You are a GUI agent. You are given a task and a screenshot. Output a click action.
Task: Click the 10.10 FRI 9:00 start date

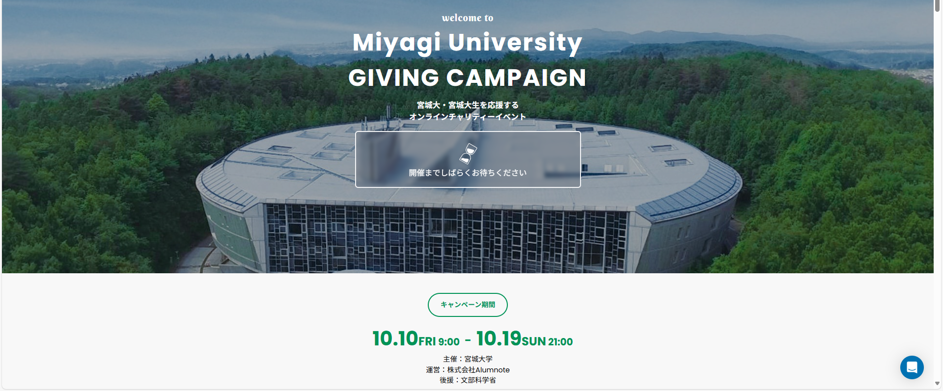[x=416, y=339]
